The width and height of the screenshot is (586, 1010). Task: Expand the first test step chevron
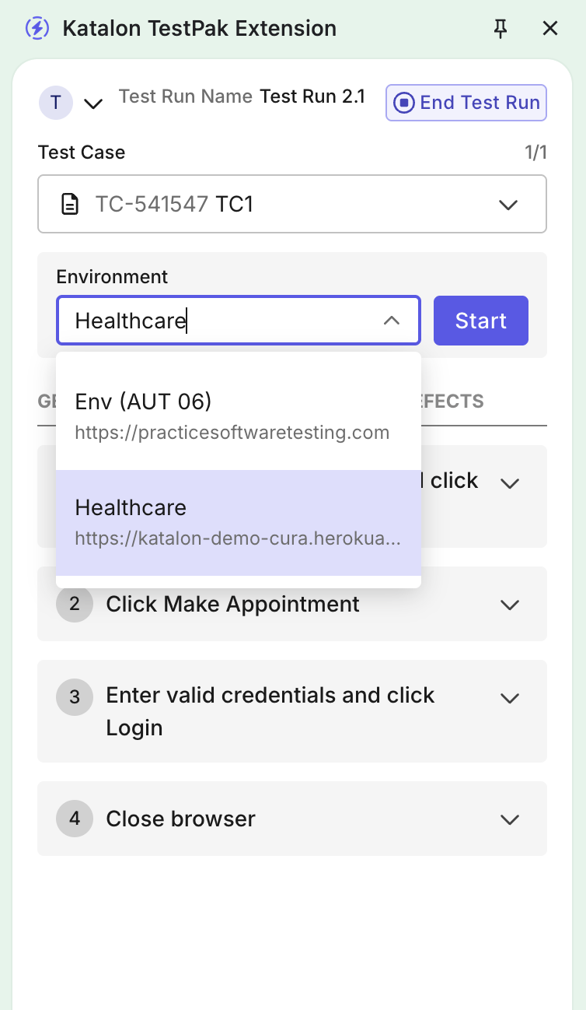pos(510,483)
